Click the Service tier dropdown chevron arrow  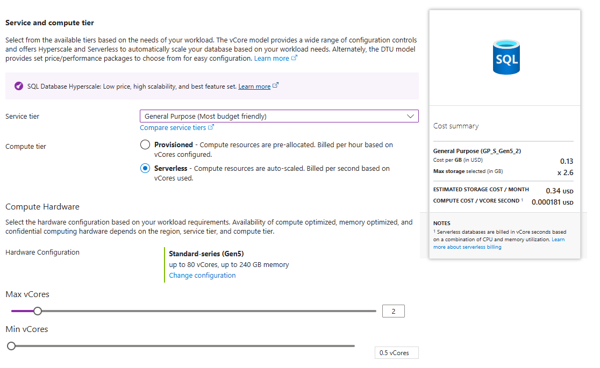(410, 116)
